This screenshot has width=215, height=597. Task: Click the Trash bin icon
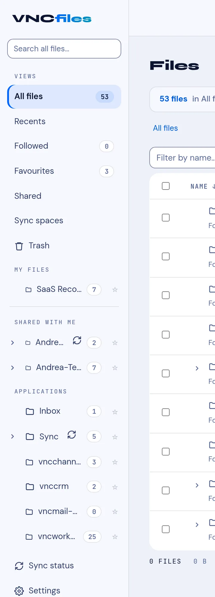point(19,246)
